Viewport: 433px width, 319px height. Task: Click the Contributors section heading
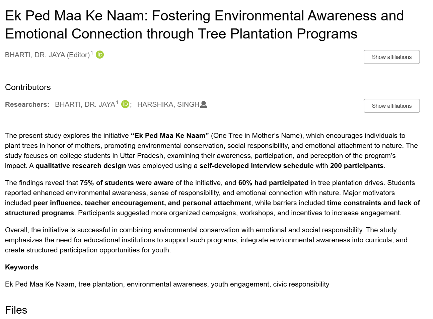coord(28,87)
